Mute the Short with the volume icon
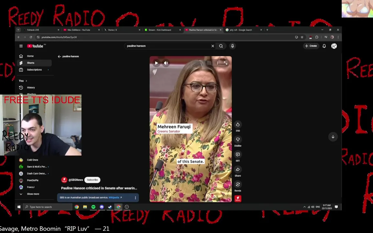The height and width of the screenshot is (233, 373). tap(166, 63)
